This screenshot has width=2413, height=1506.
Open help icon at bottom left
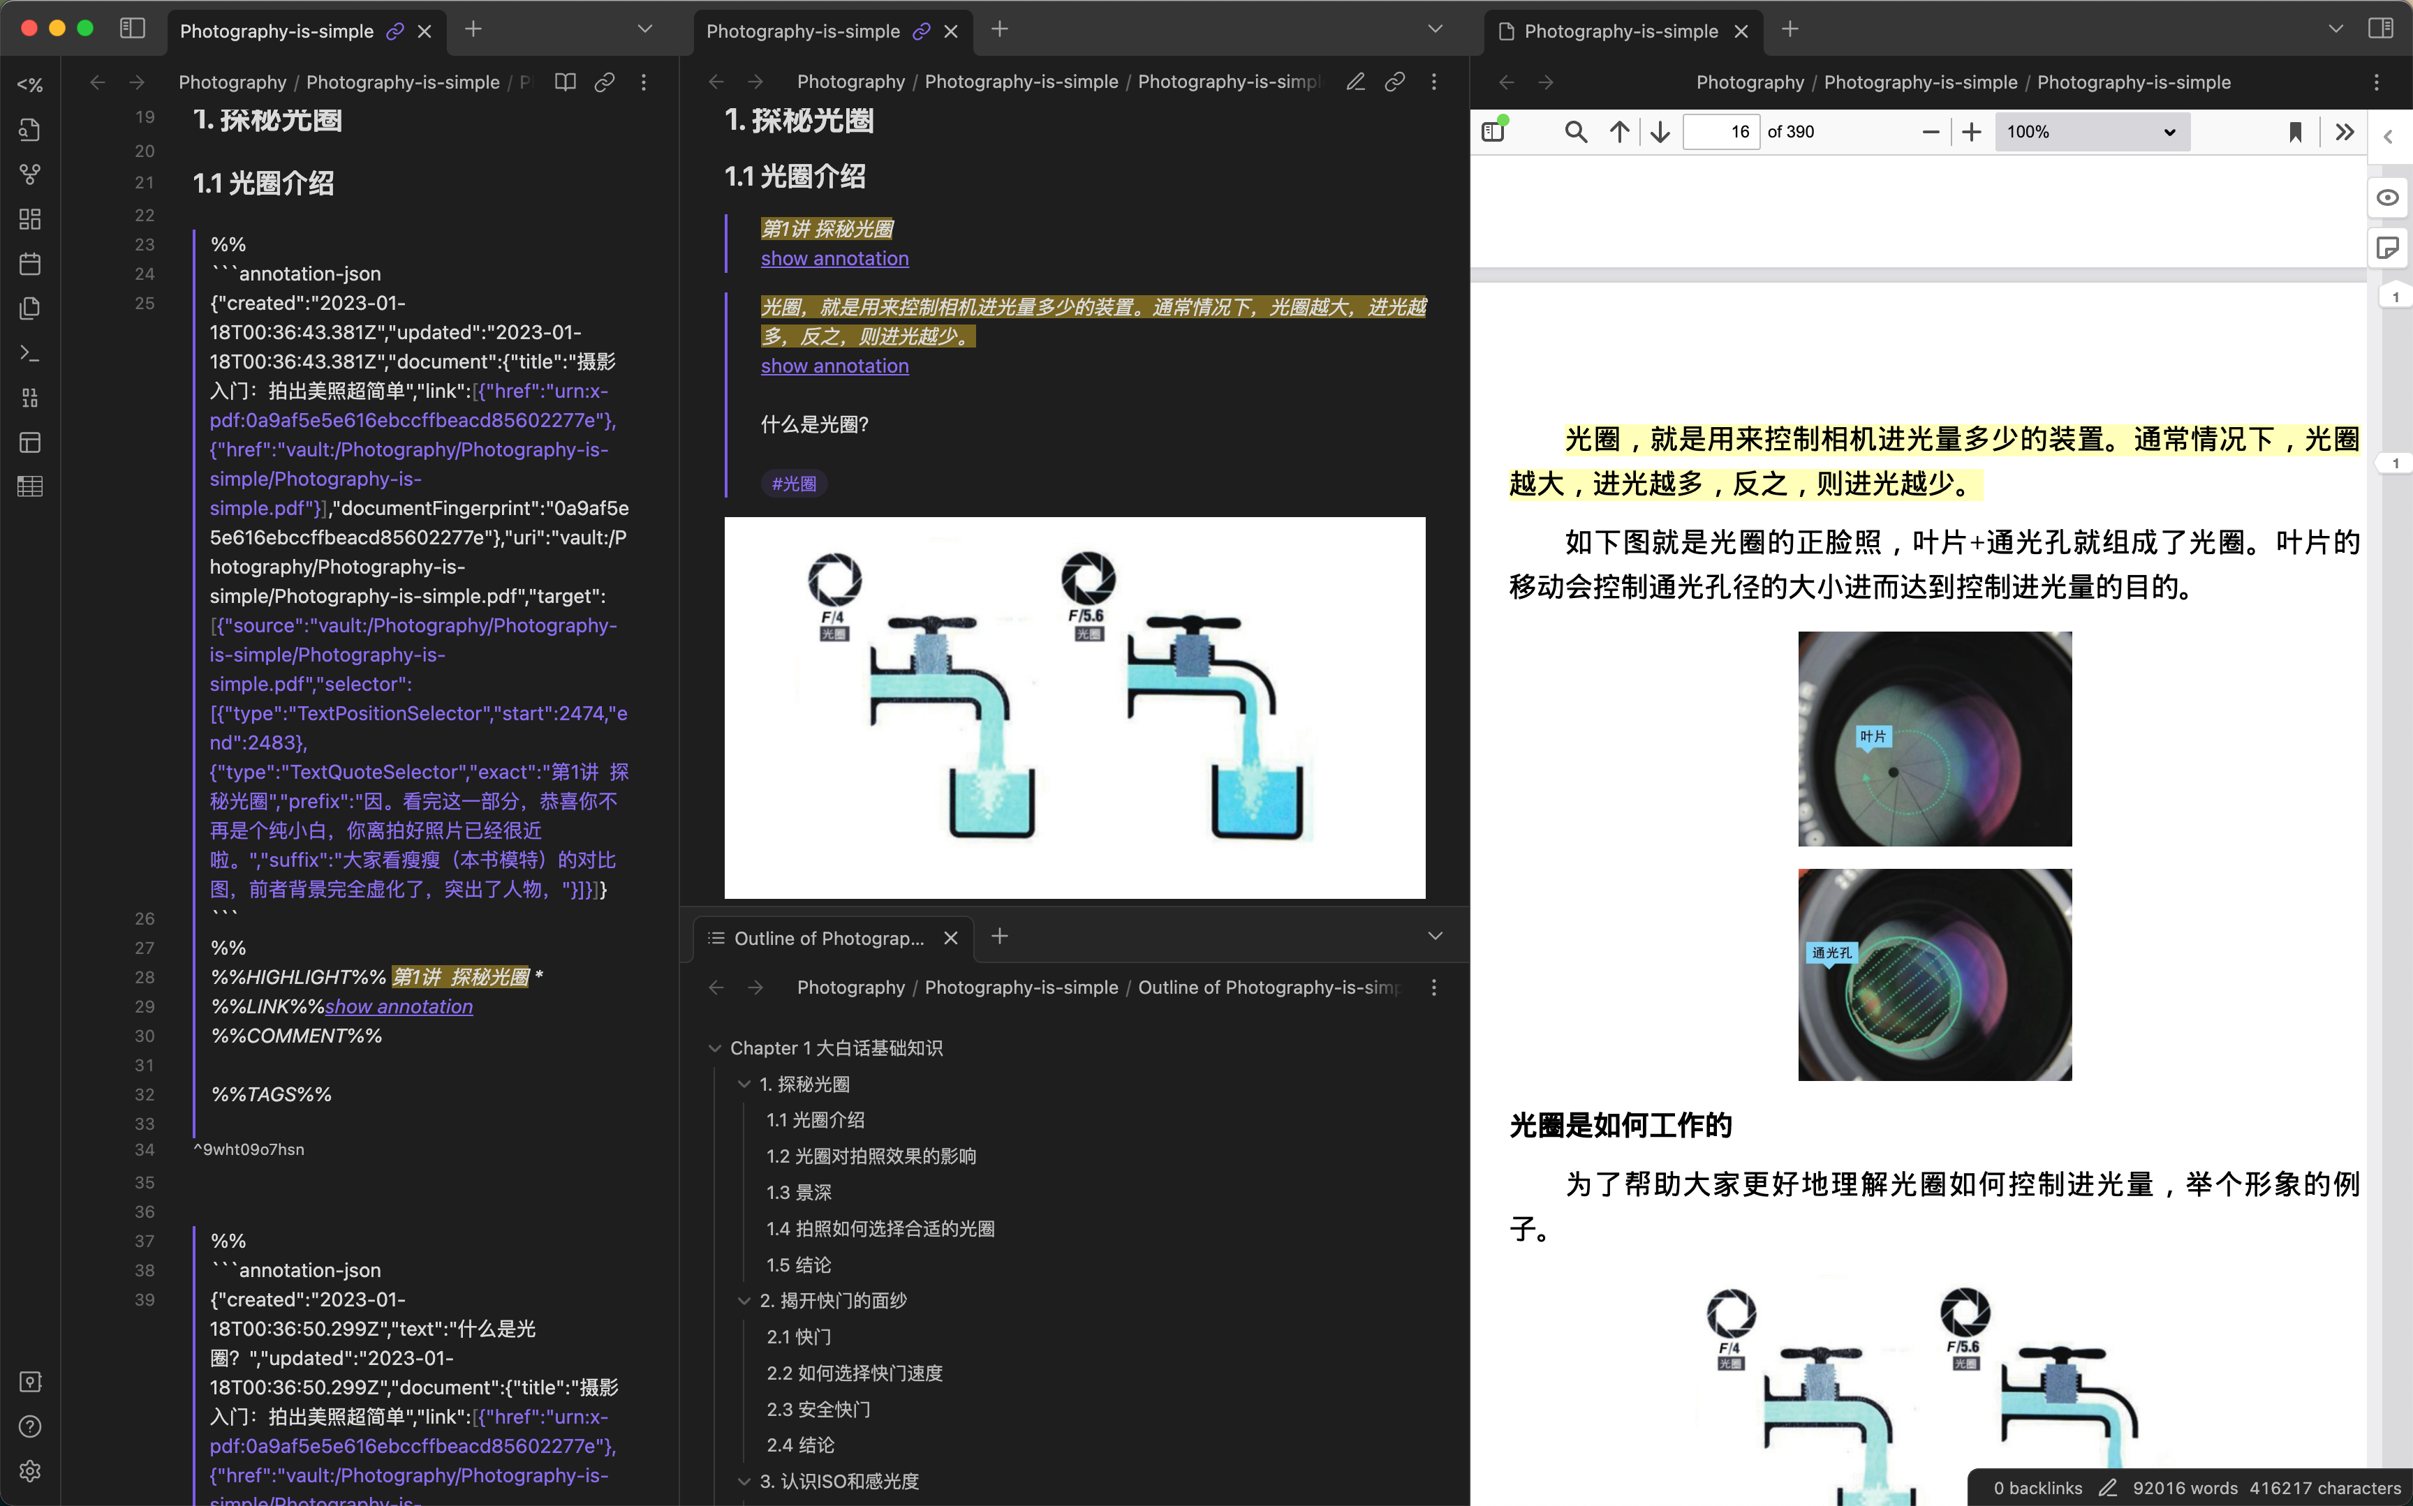coord(30,1425)
